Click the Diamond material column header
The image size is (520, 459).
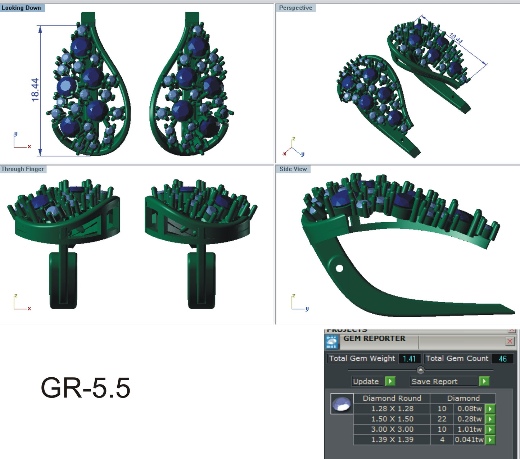coord(463,398)
